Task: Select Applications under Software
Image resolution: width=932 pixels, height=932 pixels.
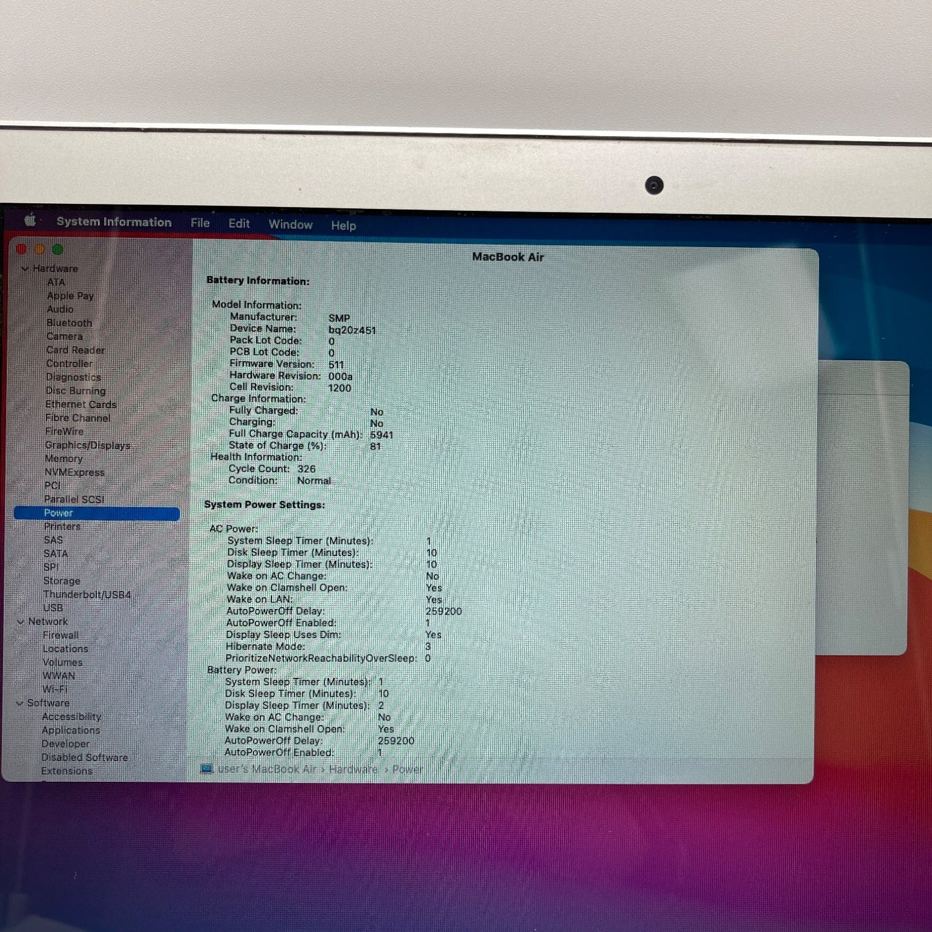Action: (71, 730)
